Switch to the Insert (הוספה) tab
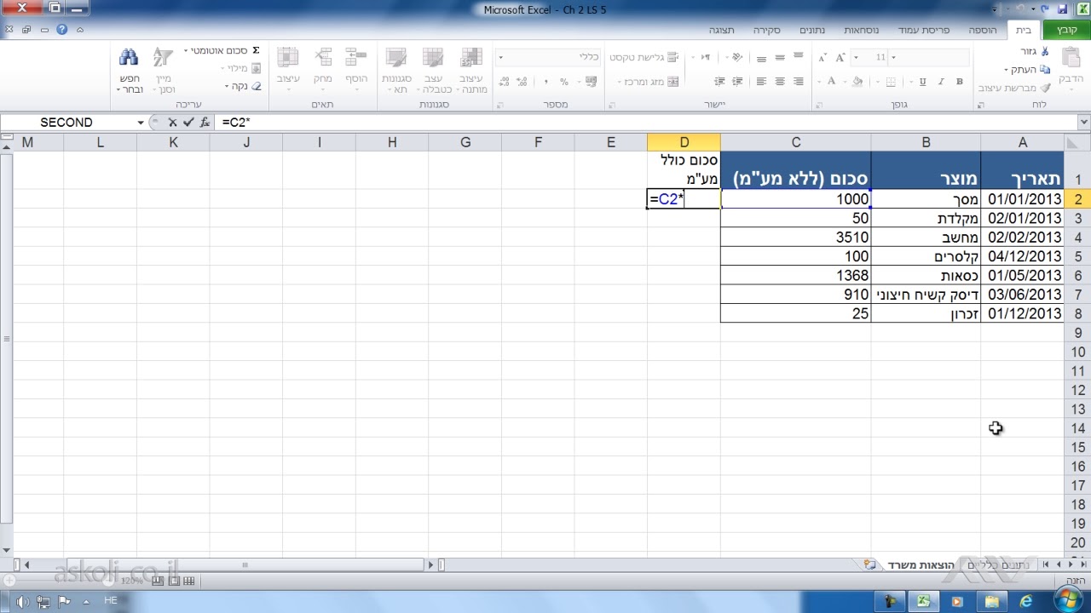This screenshot has height=613, width=1091. pos(983,30)
